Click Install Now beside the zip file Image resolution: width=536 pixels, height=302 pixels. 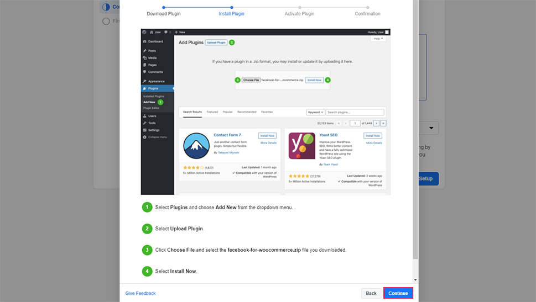[x=314, y=80]
